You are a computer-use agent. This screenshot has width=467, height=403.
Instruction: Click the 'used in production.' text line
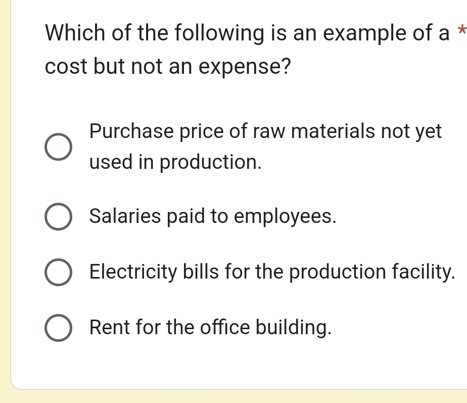(175, 162)
